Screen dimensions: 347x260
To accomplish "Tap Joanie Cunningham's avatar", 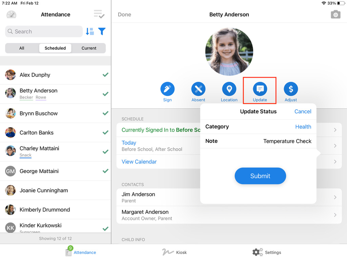I will tap(11, 190).
